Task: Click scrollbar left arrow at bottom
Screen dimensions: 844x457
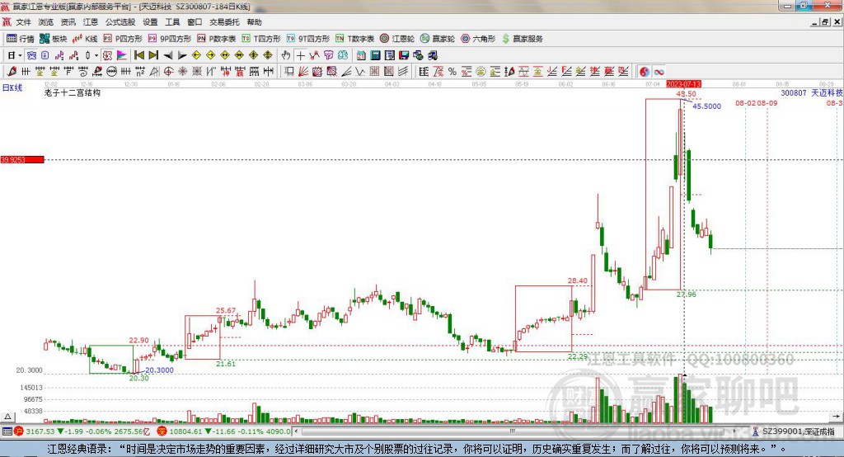Action: [297, 431]
